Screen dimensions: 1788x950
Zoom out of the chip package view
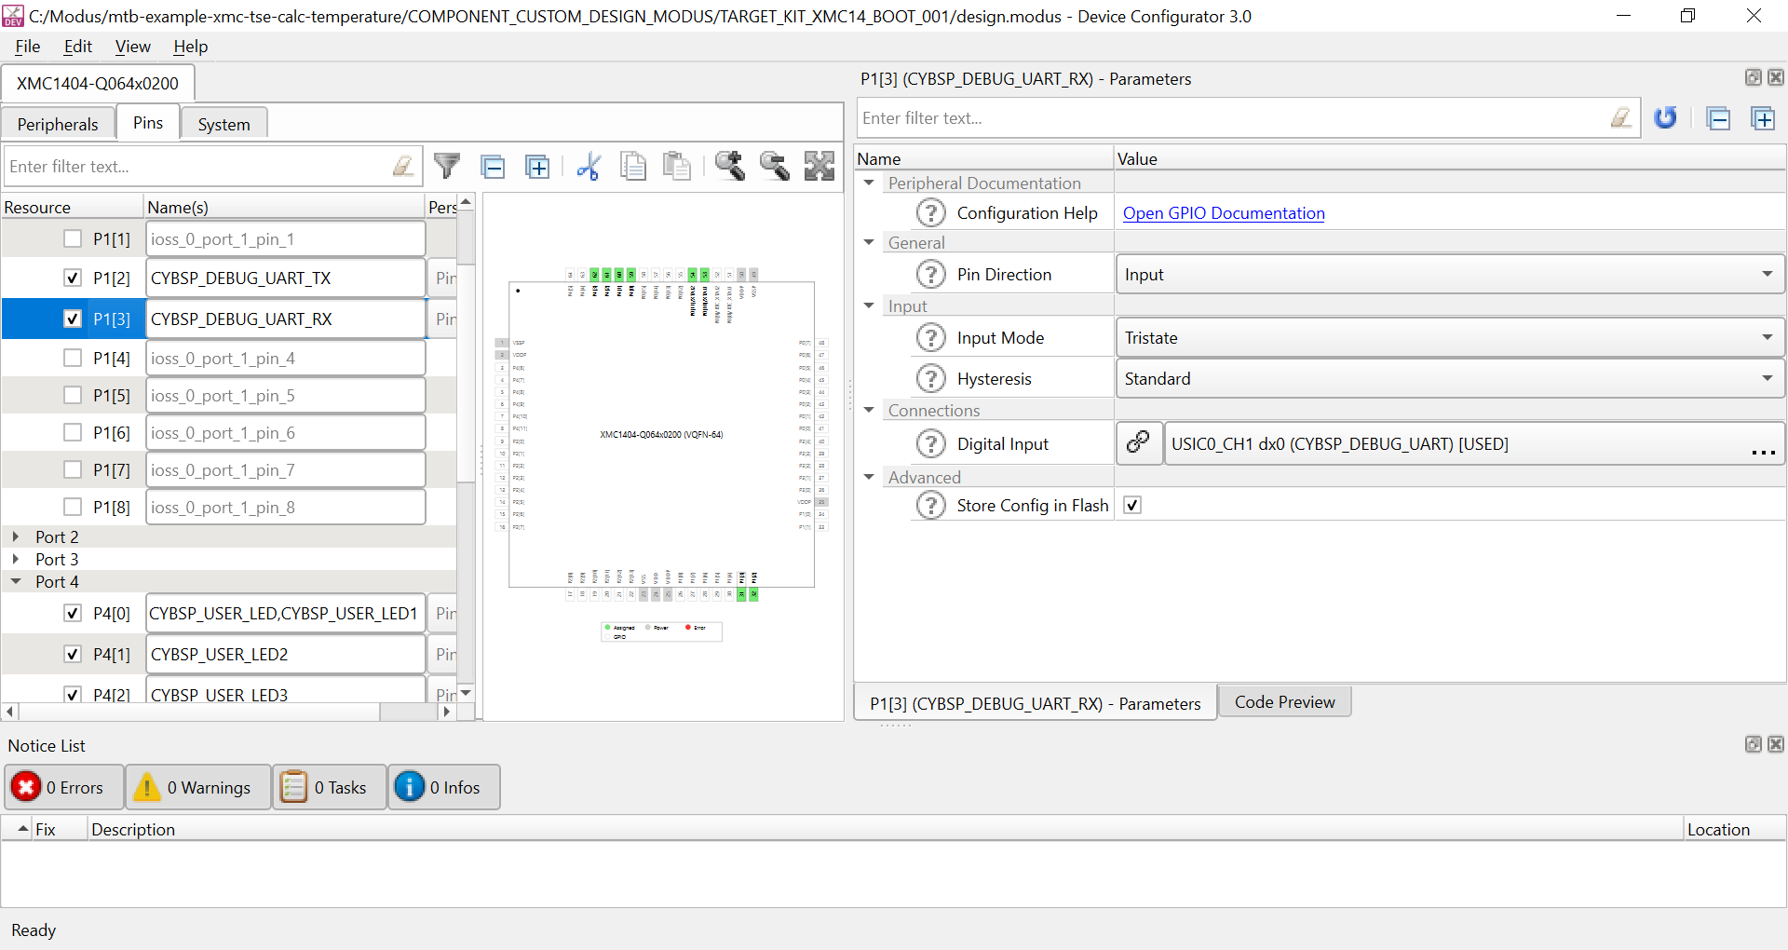[x=775, y=166]
